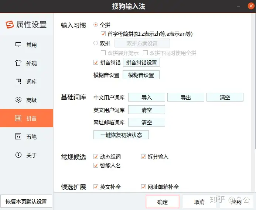
Task: Click 恢复本页默认设置 button
Action: point(26,202)
